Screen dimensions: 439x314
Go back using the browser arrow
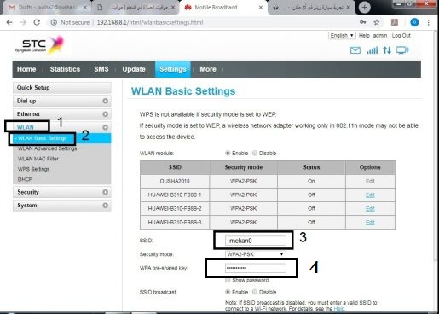[9, 22]
